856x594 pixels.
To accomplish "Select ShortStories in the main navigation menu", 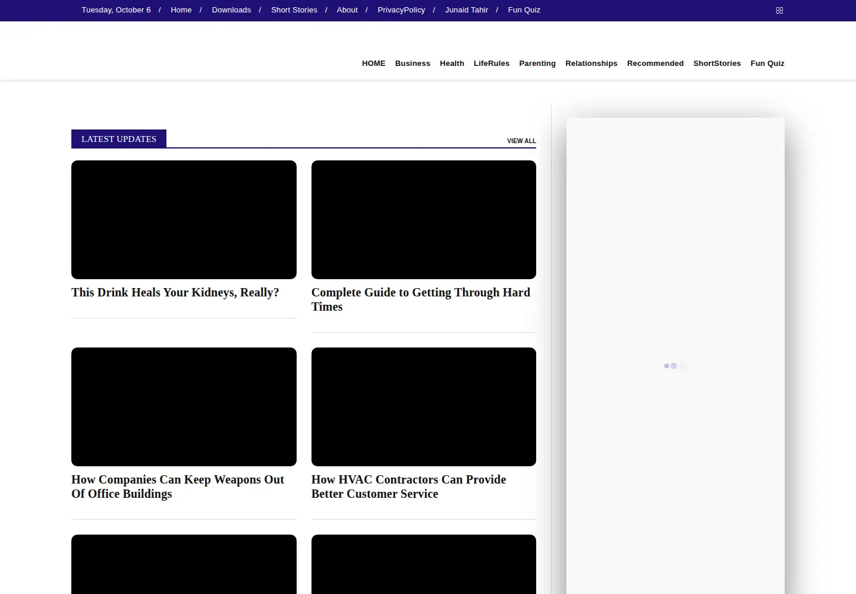I will tap(717, 64).
